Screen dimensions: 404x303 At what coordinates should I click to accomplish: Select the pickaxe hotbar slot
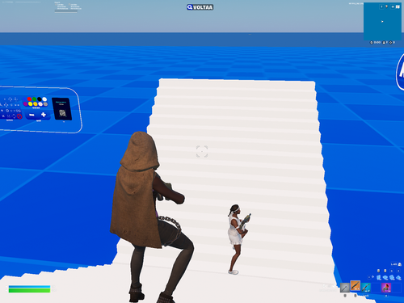(345, 288)
